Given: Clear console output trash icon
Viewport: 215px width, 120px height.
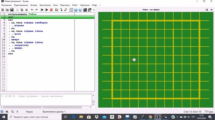Looking at the screenshot, I should (x=17, y=112).
